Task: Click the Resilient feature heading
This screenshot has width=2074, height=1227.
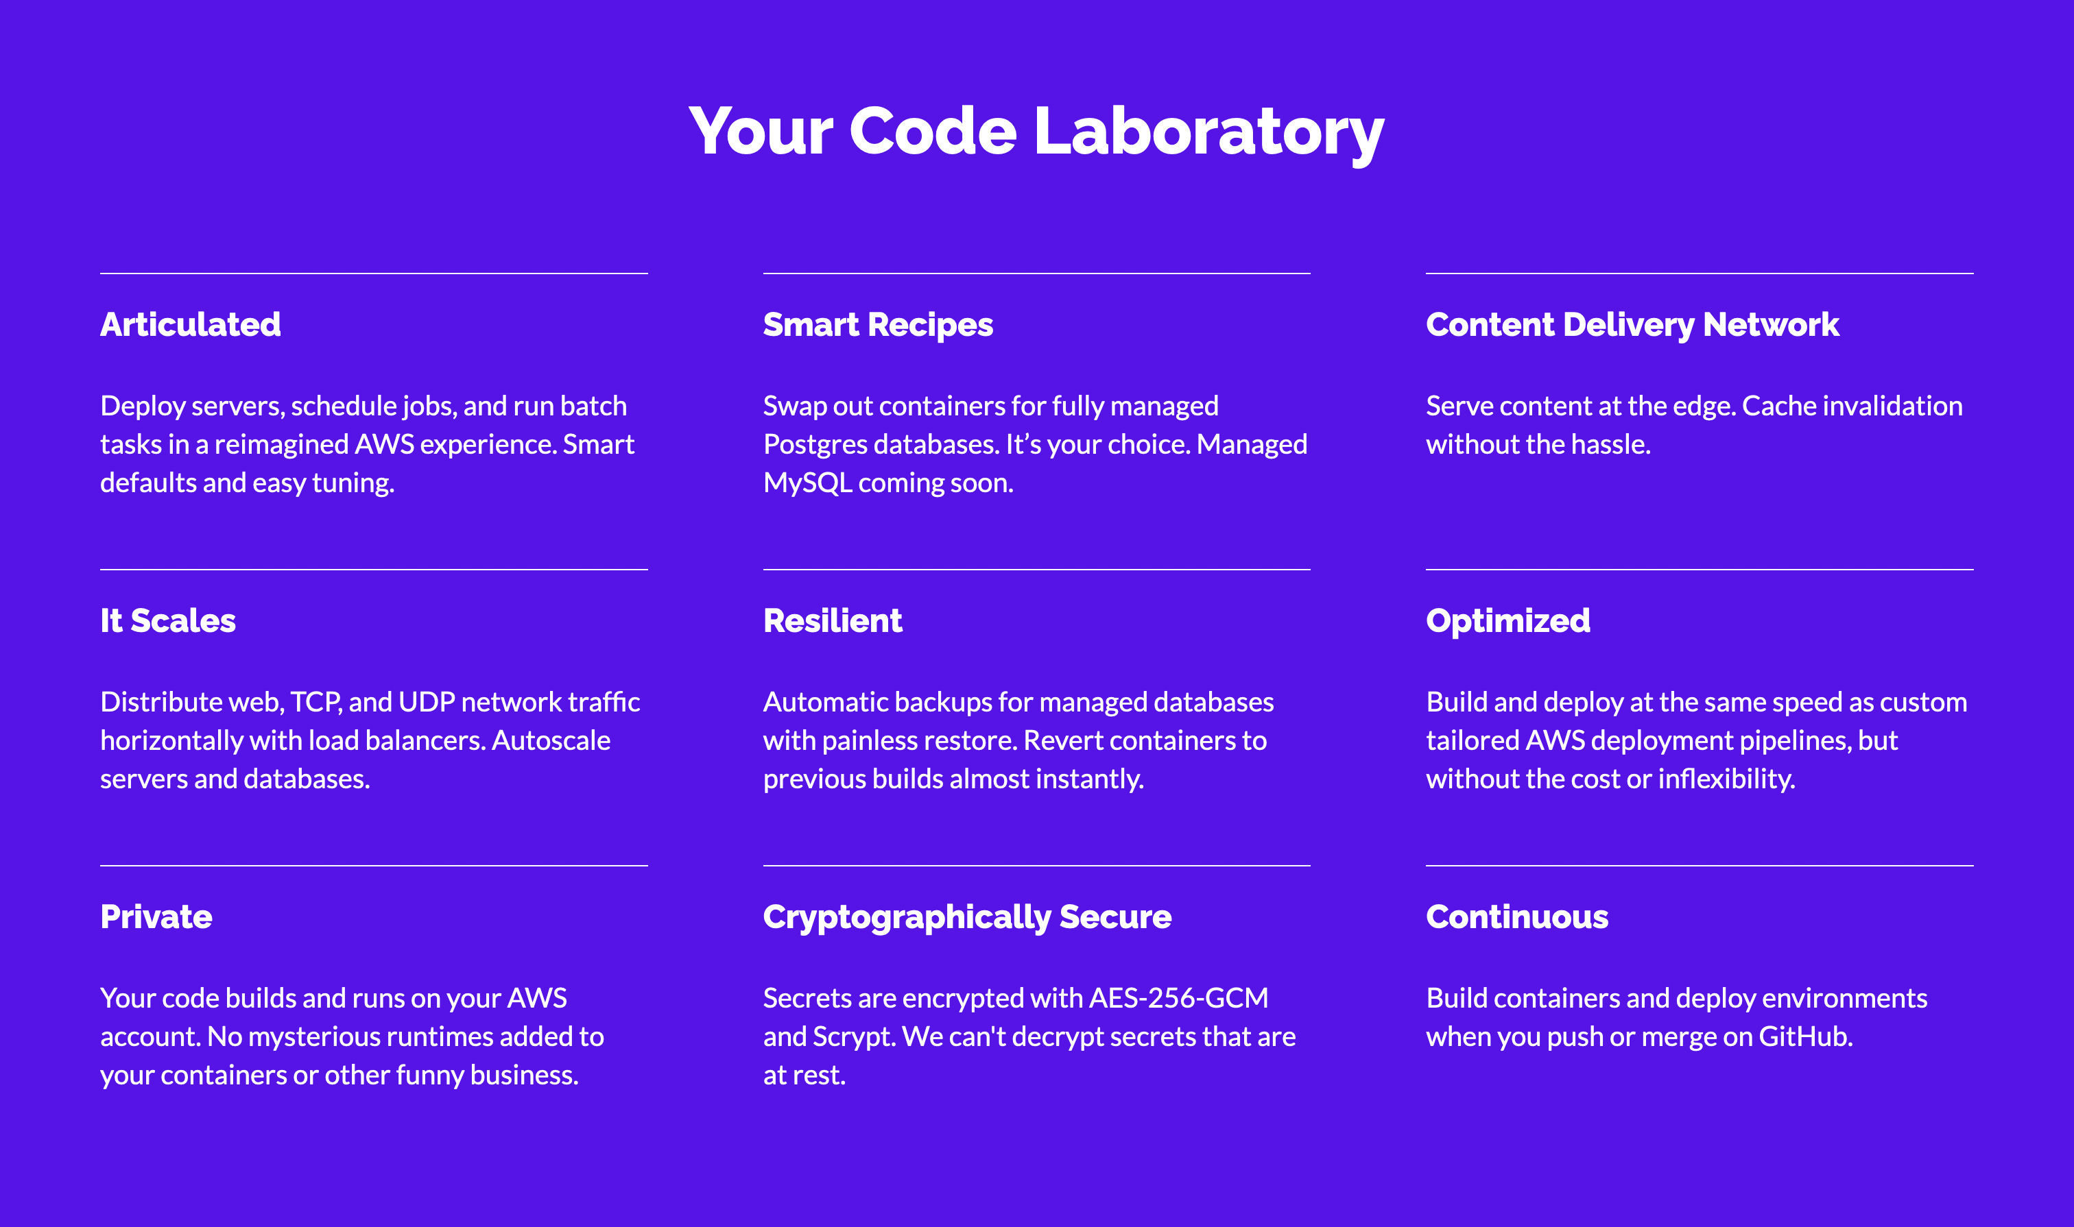Action: tap(832, 620)
